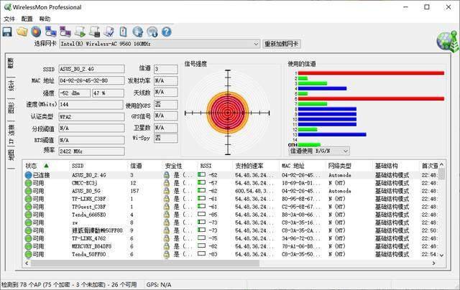Click the open folder toolbar icon

(22, 32)
